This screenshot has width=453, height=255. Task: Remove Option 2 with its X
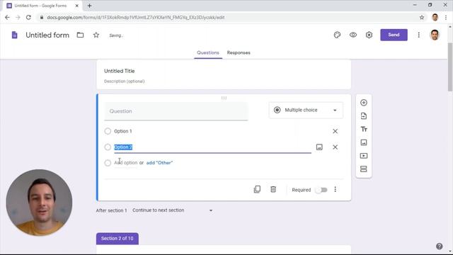[335, 147]
